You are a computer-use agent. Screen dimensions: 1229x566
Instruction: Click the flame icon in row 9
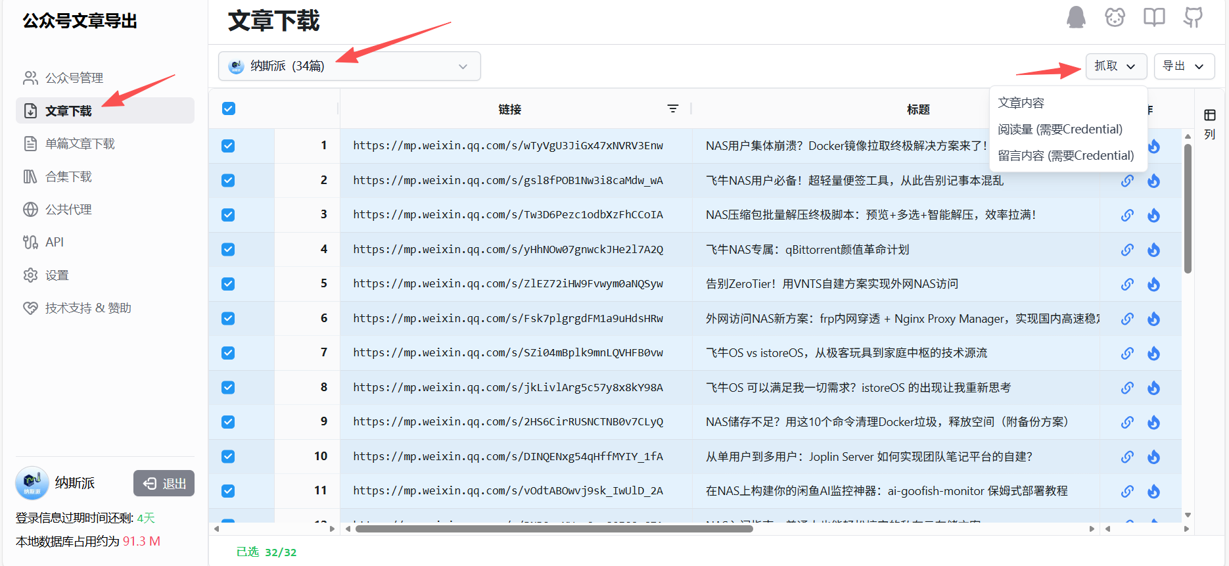pos(1153,422)
